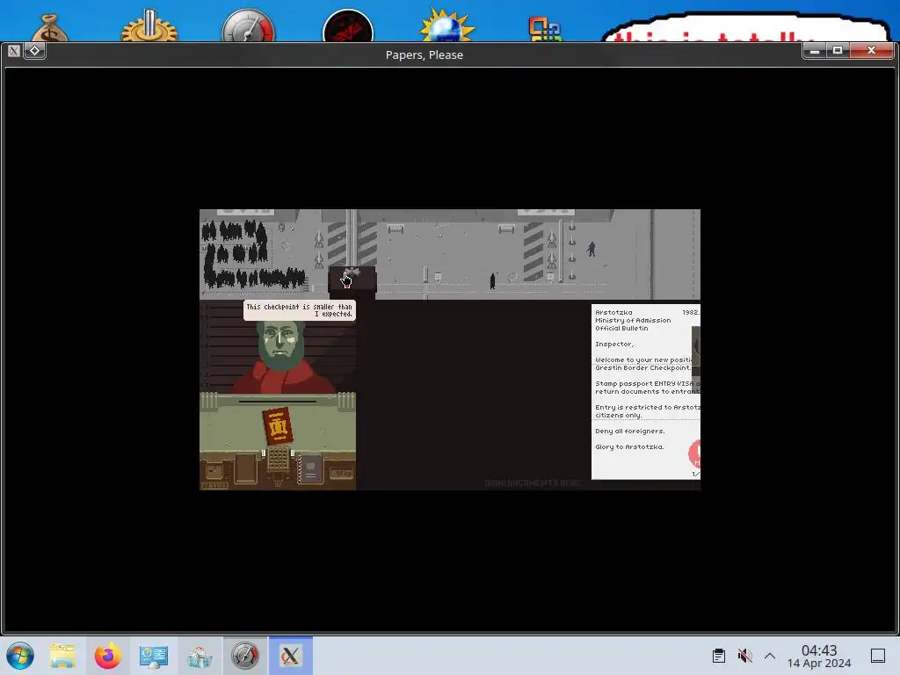Open the speedometer gauge desktop icon

point(249,25)
